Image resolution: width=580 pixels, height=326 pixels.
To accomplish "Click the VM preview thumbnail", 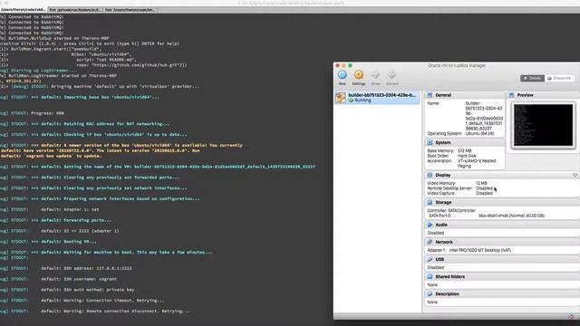I will click(x=544, y=125).
